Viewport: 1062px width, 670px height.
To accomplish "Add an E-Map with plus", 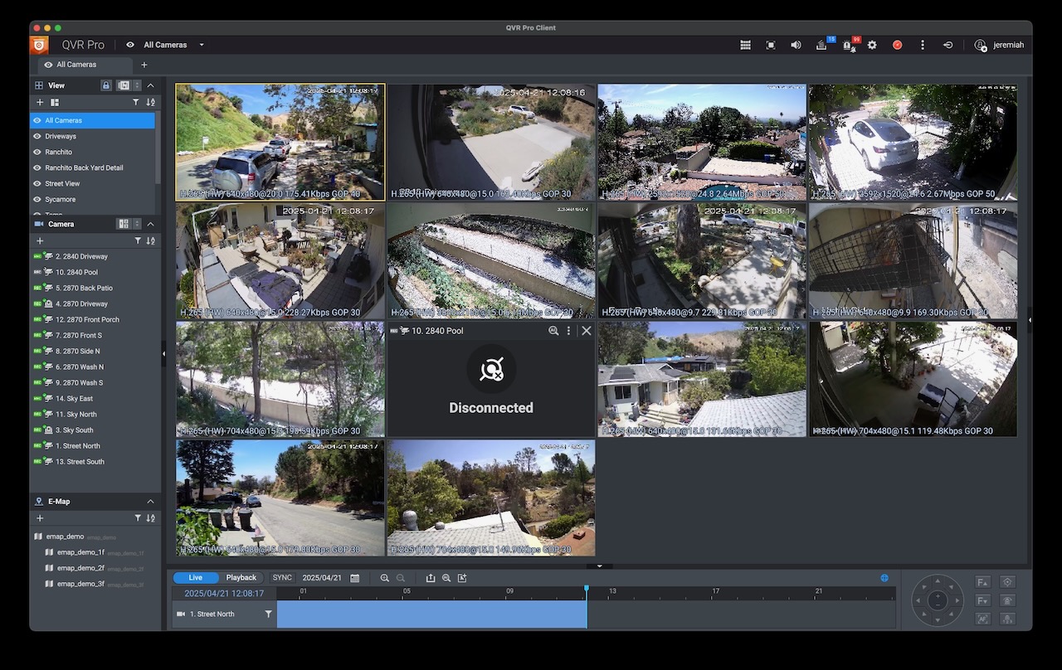I will (39, 518).
